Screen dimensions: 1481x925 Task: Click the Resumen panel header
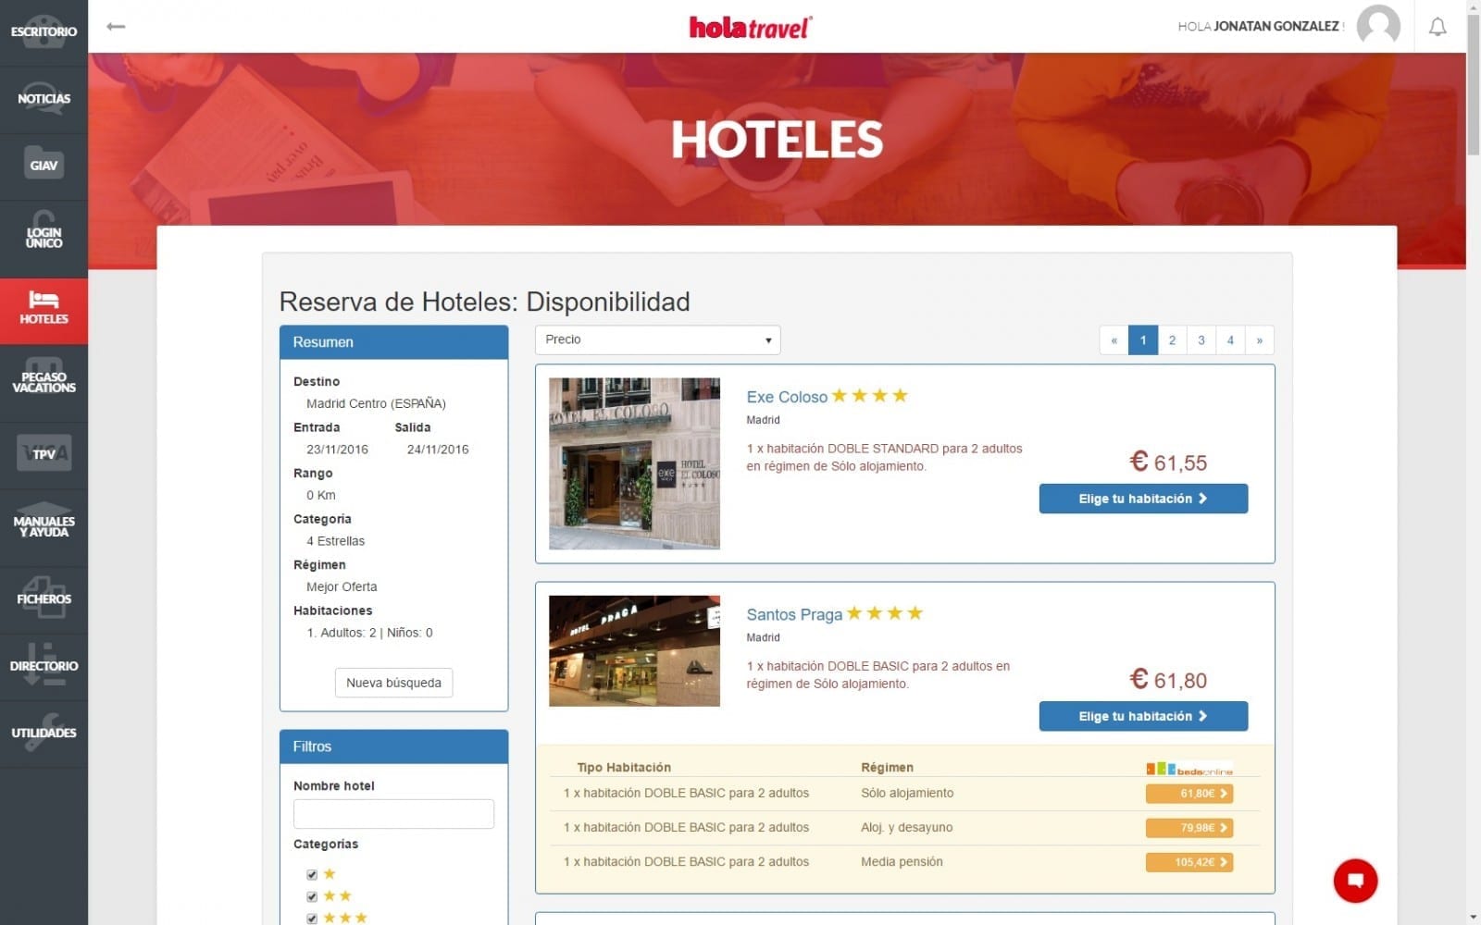(x=393, y=342)
